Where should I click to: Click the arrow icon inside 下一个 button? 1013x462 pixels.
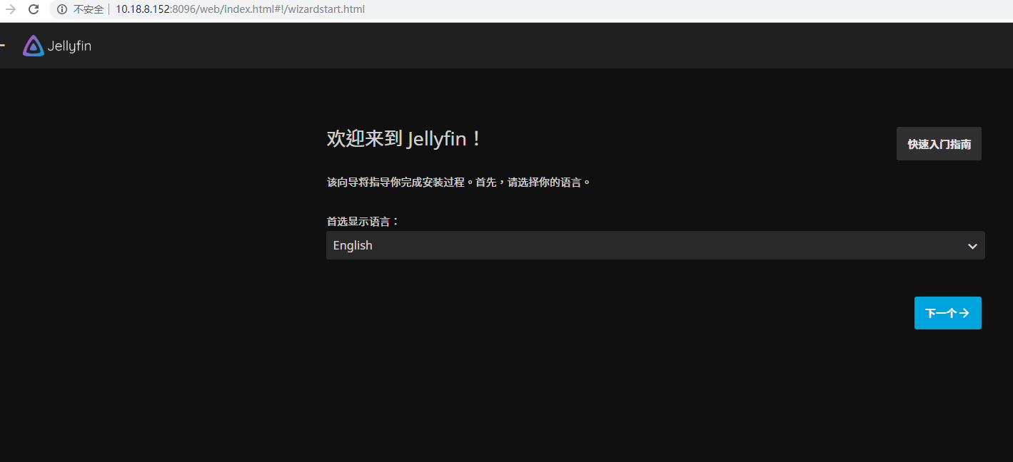[964, 313]
